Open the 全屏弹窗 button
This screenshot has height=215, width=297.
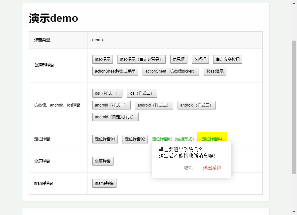coord(103,161)
